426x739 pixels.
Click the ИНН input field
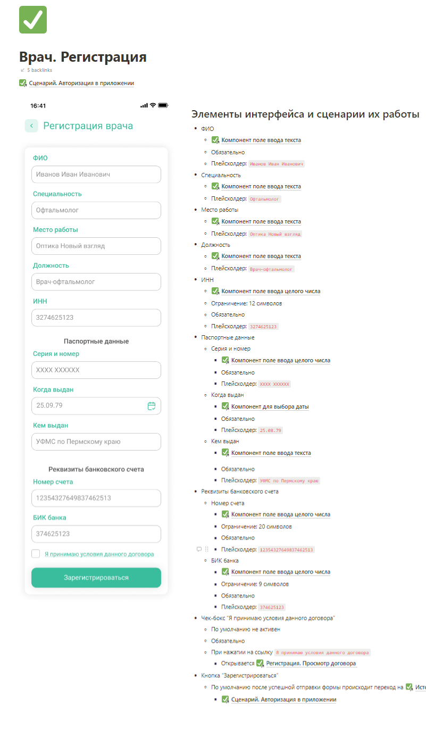pyautogui.click(x=96, y=318)
